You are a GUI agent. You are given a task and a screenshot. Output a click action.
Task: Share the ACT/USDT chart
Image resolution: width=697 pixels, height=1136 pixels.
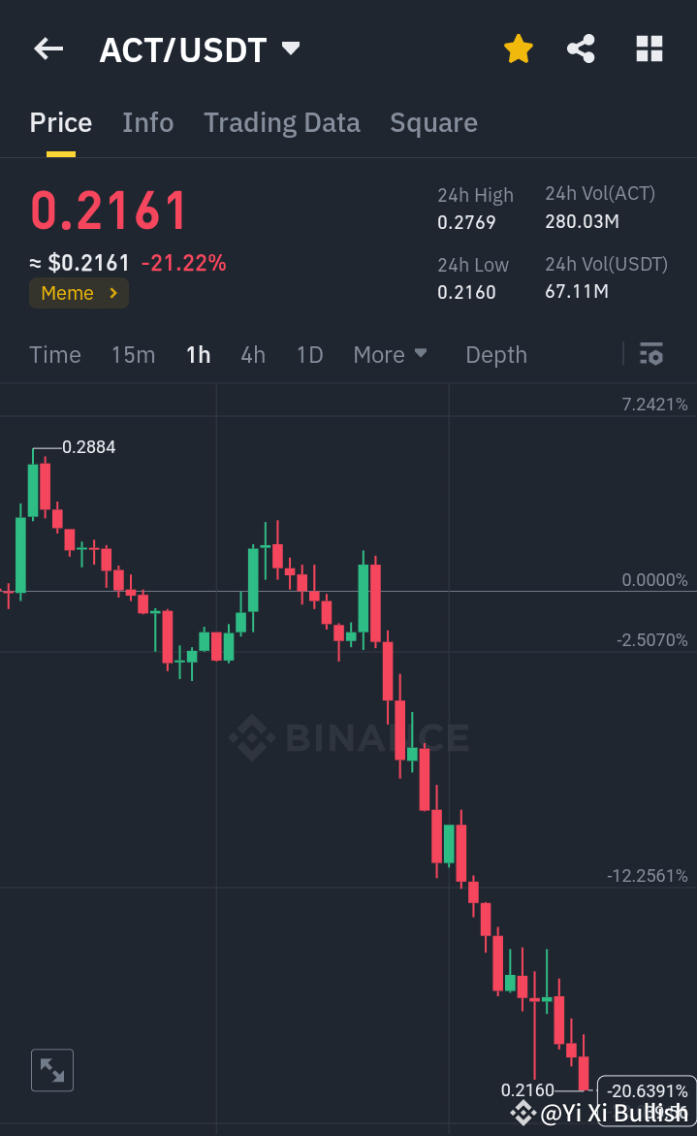[581, 49]
